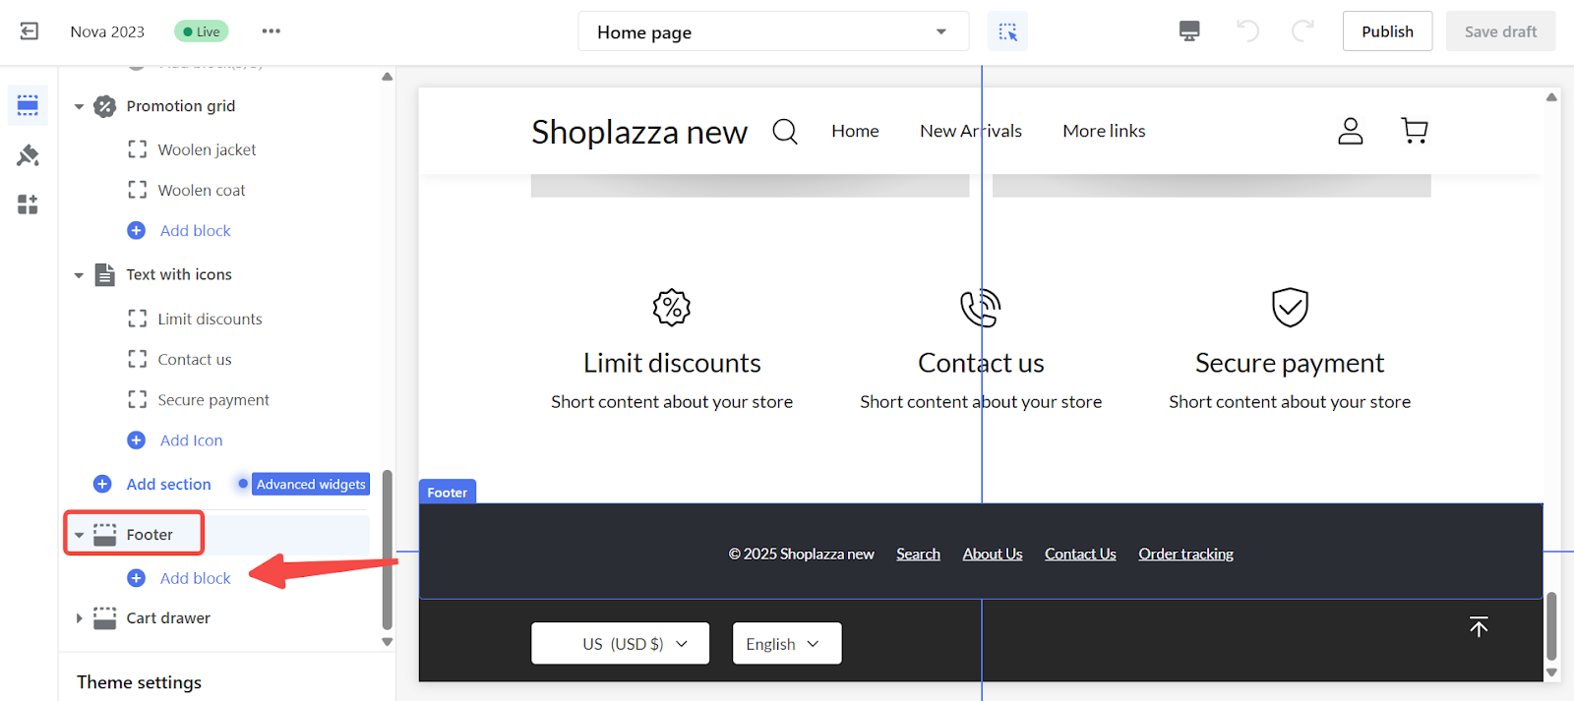Click the Shoplazza new store logo text

tap(639, 132)
